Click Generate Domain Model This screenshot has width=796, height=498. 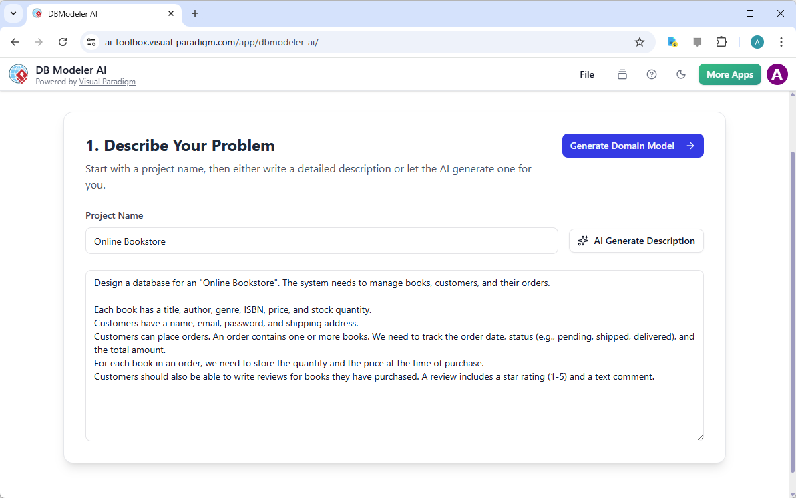[632, 146]
